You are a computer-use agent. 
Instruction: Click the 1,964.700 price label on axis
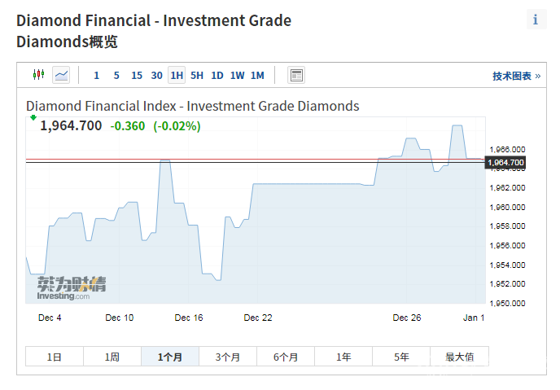[x=505, y=163]
